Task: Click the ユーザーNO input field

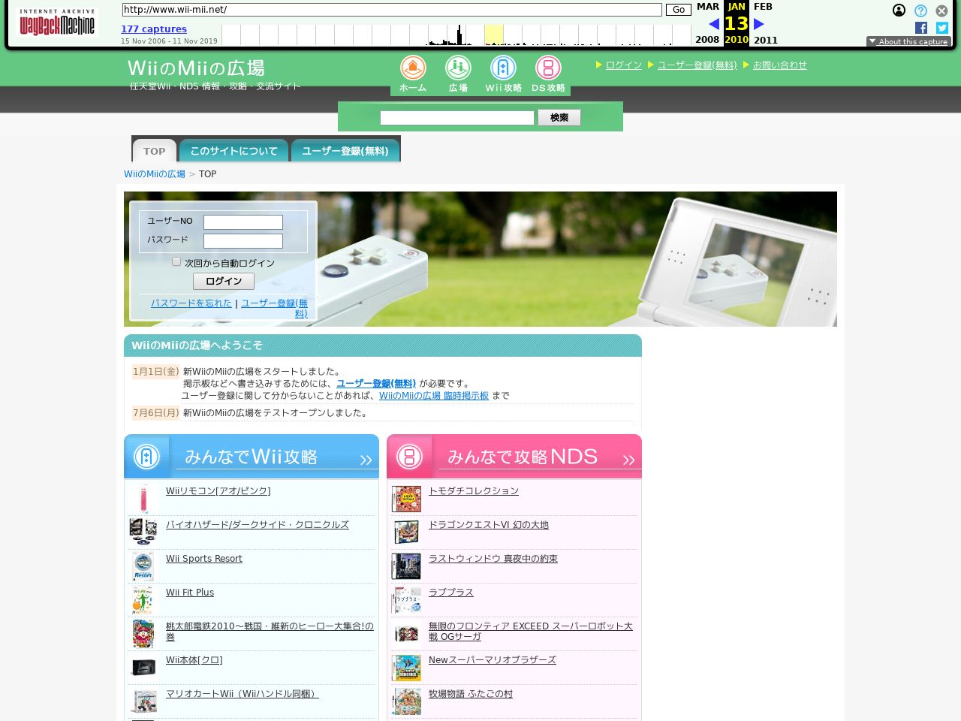Action: click(243, 222)
